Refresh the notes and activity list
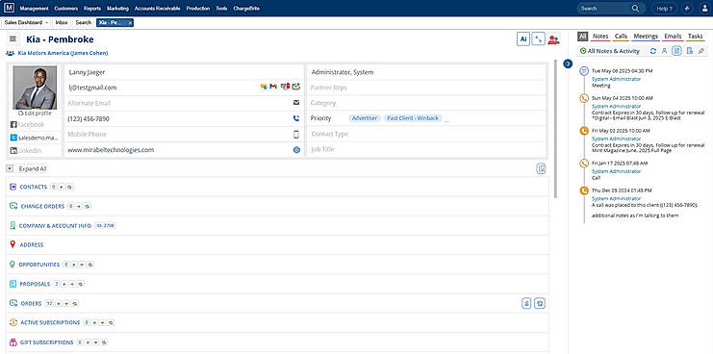713x354 pixels. click(x=653, y=51)
